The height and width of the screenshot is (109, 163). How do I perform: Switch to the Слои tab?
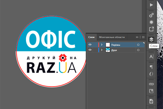pyautogui.click(x=92, y=37)
